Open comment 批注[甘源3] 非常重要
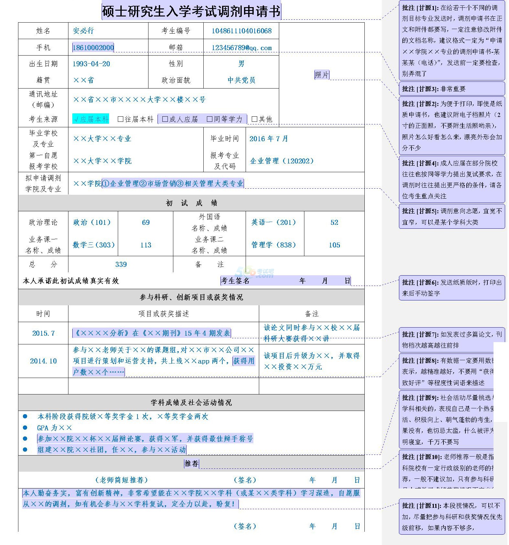The width and height of the screenshot is (509, 545). pyautogui.click(x=452, y=89)
